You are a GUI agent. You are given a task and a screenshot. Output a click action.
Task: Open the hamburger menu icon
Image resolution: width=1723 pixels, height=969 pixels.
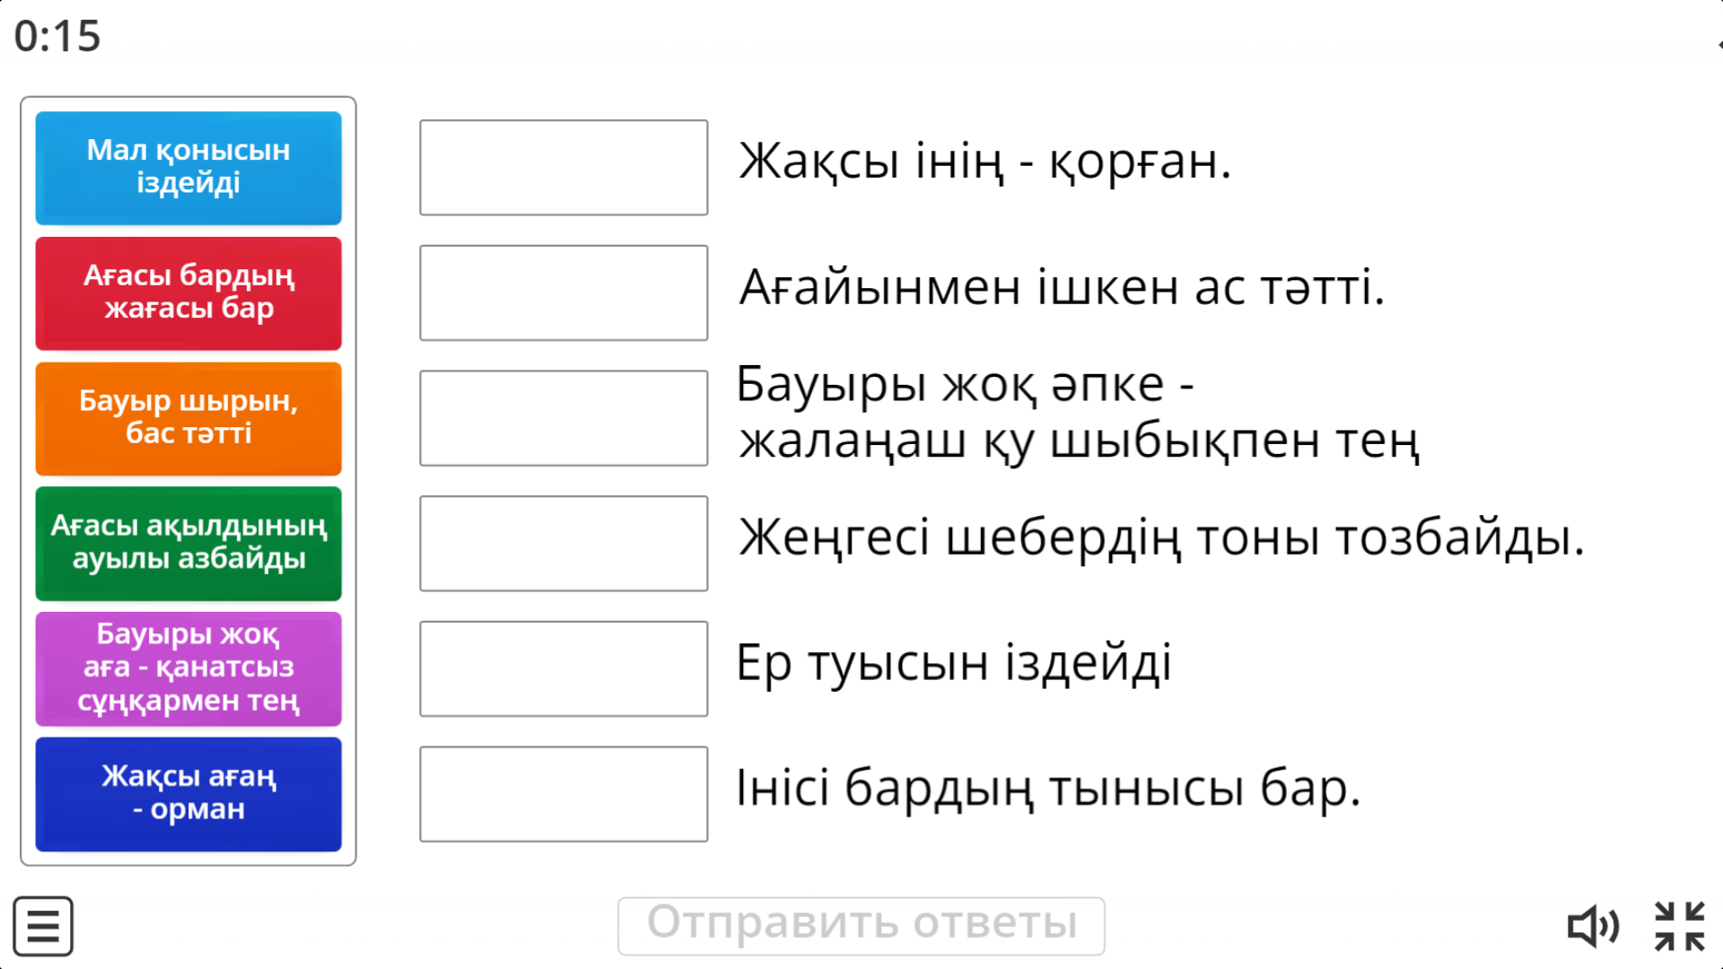pos(43,926)
